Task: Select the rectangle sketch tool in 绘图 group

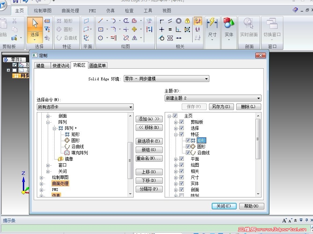Action: [101, 29]
